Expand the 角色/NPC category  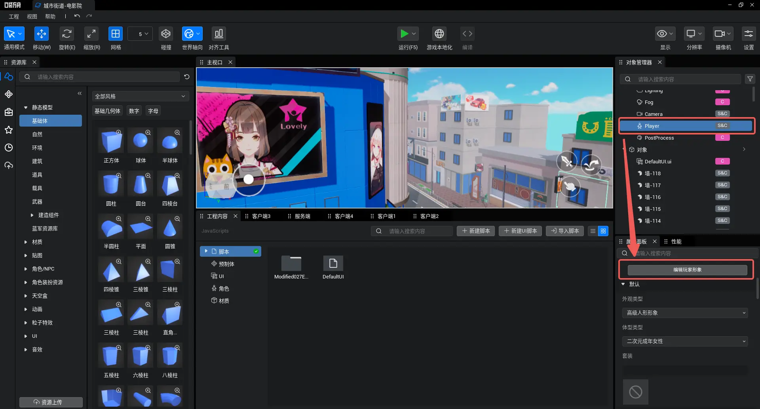point(26,269)
